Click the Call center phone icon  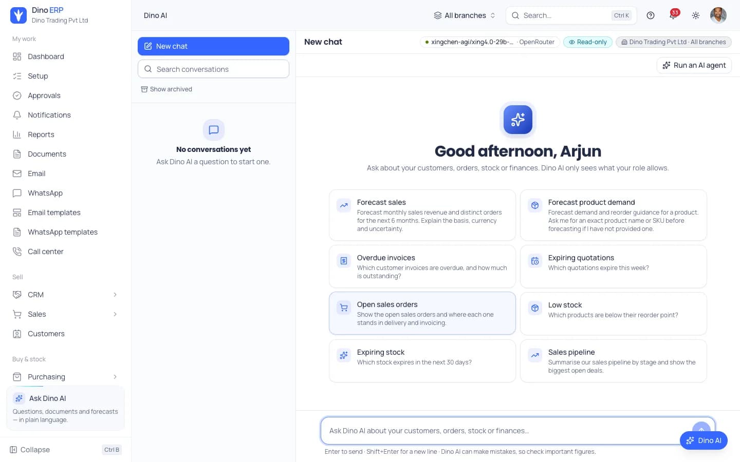coord(17,252)
